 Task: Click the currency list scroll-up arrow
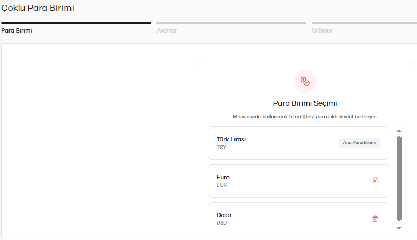click(399, 131)
